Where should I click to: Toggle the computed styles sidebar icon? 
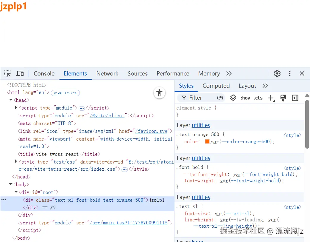click(x=295, y=98)
